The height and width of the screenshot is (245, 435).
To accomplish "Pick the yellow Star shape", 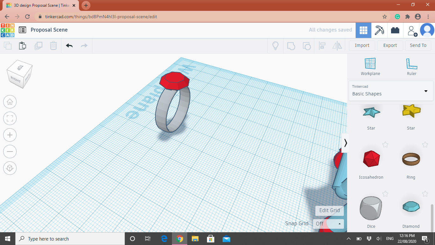I will coord(411,111).
